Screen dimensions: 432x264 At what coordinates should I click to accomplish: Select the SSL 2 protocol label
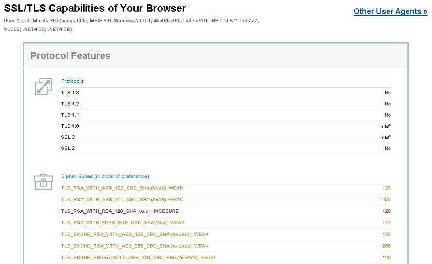tap(68, 148)
